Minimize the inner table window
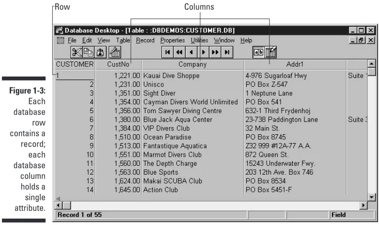The height and width of the screenshot is (225, 379). pyautogui.click(x=353, y=40)
